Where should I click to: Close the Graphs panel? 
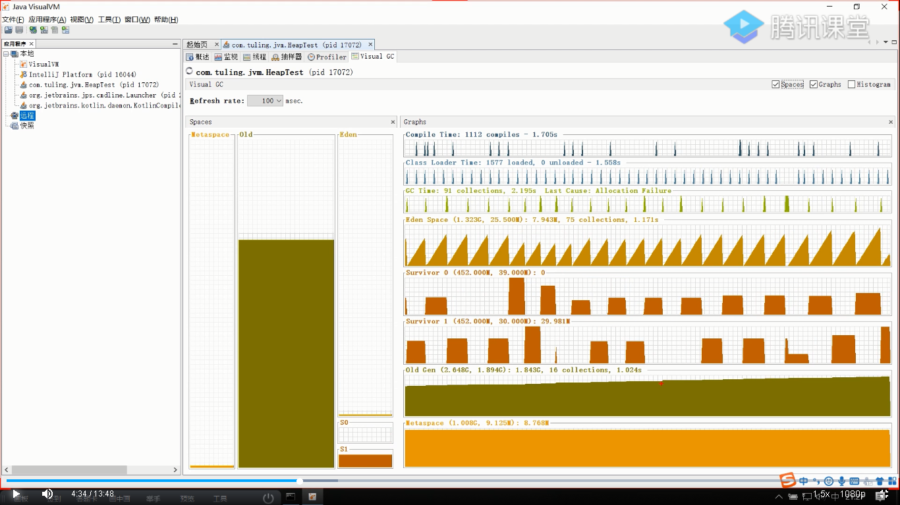click(x=891, y=122)
